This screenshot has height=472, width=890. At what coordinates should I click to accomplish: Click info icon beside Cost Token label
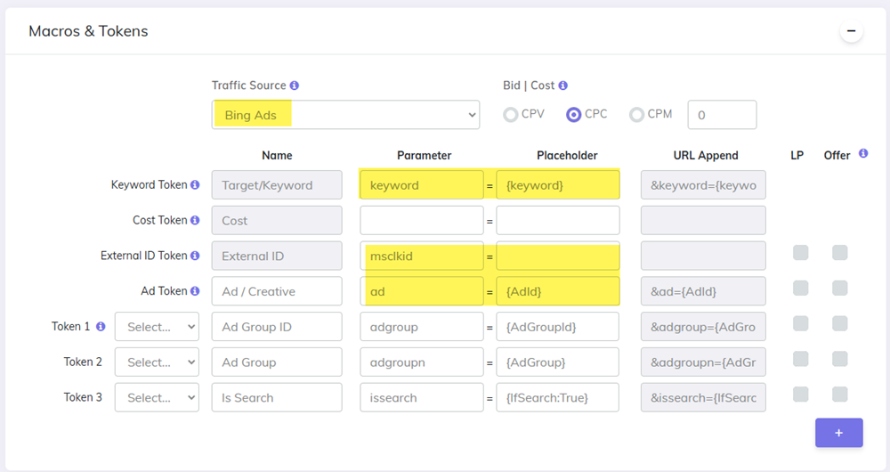[x=195, y=220]
